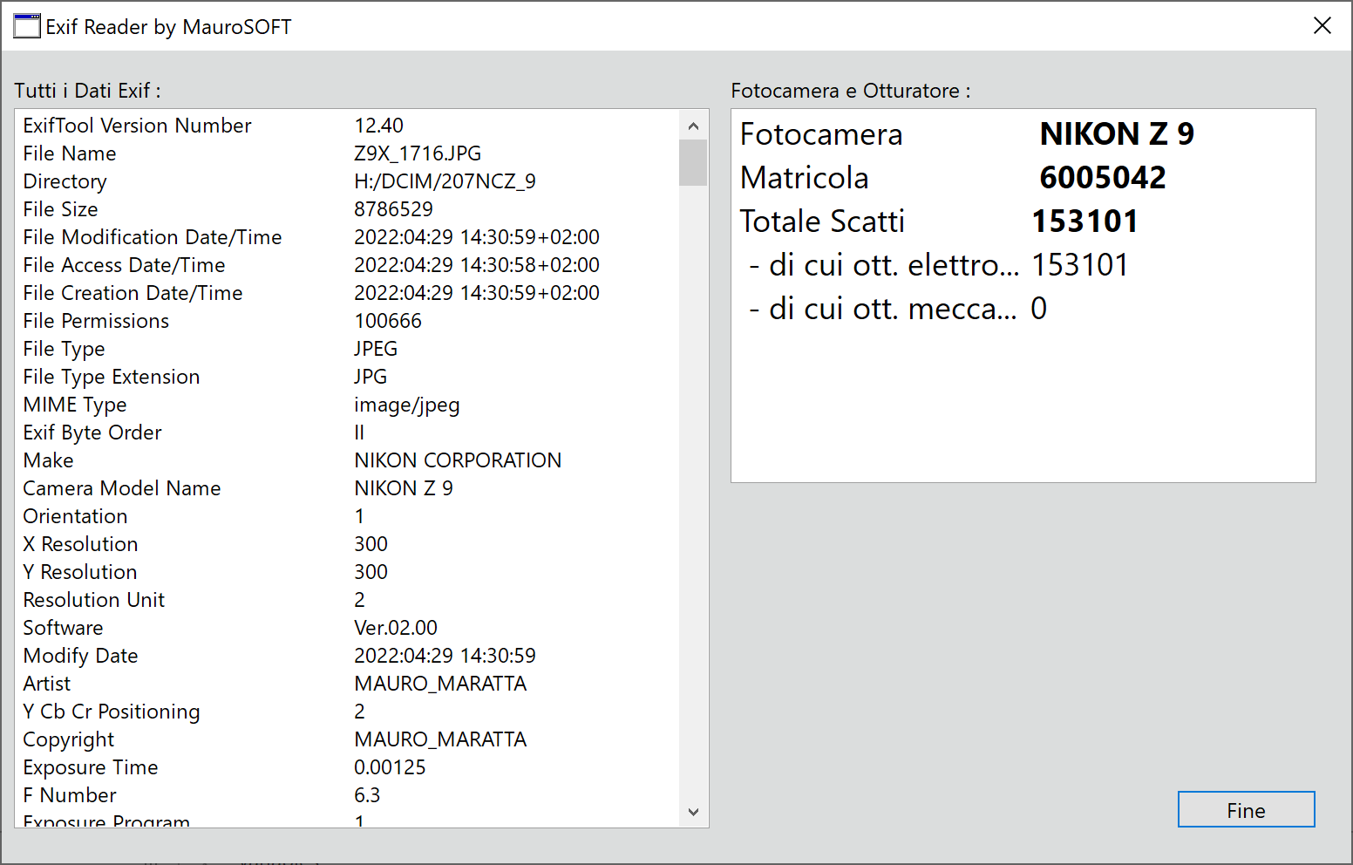The image size is (1353, 865).
Task: Select the file name value Z9X_1716.JPG
Action: point(418,153)
